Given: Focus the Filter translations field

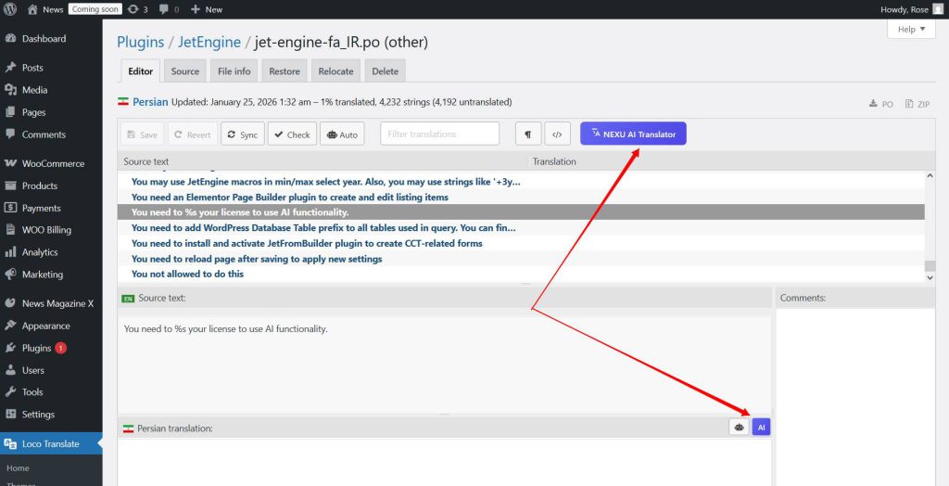Looking at the screenshot, I should [440, 134].
